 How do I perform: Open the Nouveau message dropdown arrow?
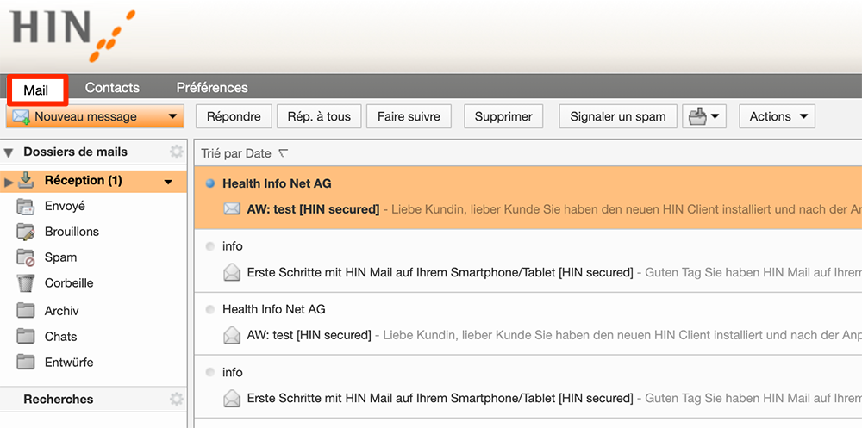coord(172,116)
